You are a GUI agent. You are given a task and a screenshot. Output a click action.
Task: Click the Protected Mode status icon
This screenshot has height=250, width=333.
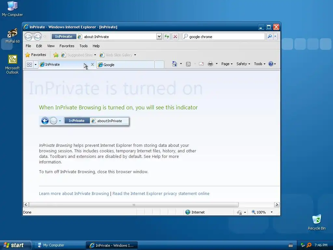[239, 212]
